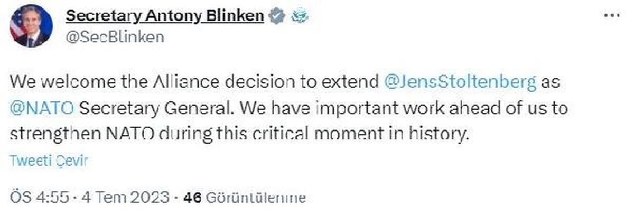Click the 46 view count number
This screenshot has width=634, height=224.
click(x=191, y=199)
